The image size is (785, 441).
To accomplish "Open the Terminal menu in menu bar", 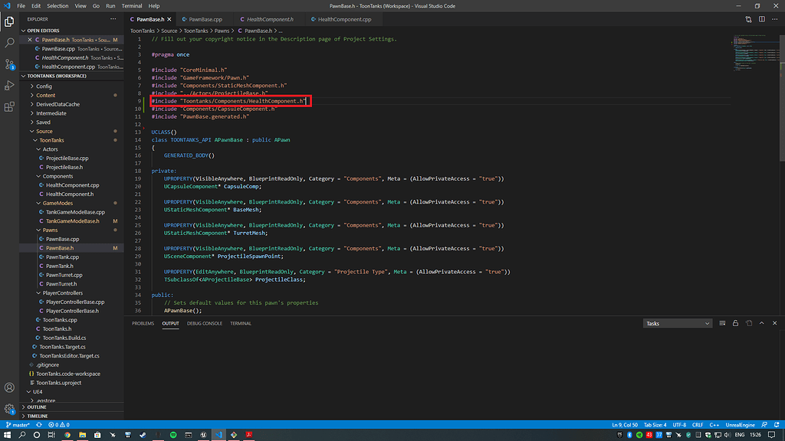I will click(131, 5).
